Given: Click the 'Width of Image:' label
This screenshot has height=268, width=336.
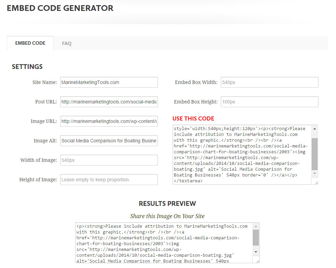Looking at the screenshot, I should point(39,160).
